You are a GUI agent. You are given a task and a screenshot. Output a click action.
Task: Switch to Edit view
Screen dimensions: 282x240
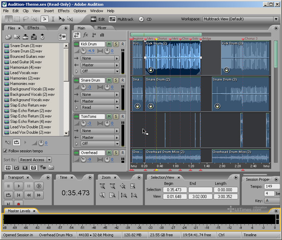tap(98, 19)
